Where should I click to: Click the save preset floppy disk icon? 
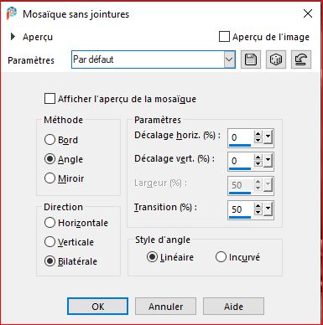click(251, 59)
